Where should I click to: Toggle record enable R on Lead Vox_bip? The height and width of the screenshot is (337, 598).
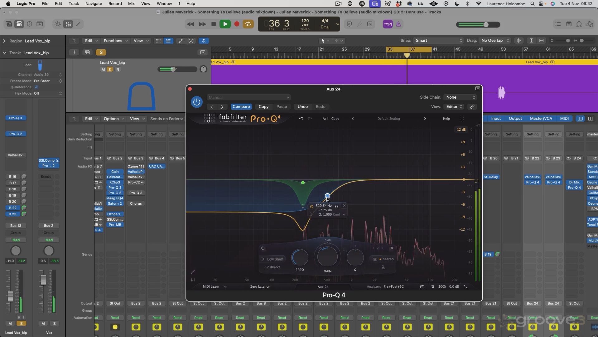118,69
